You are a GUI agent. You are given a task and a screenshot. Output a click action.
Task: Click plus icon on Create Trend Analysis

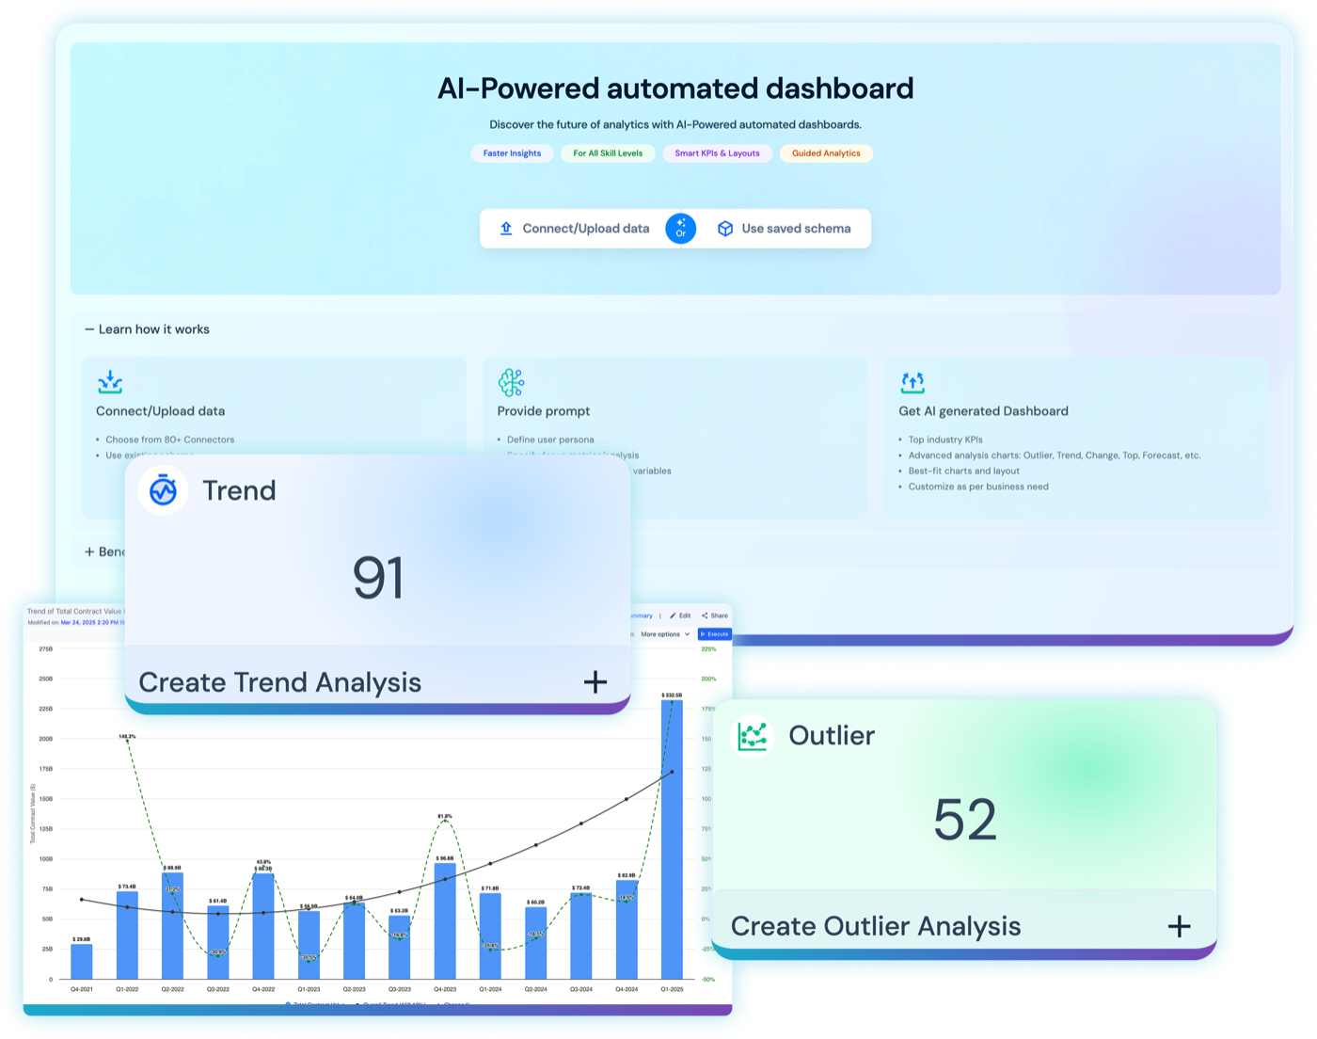(595, 682)
